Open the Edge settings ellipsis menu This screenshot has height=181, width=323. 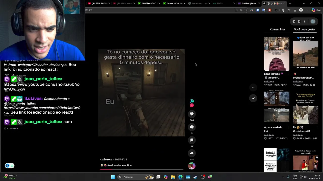coord(307,10)
